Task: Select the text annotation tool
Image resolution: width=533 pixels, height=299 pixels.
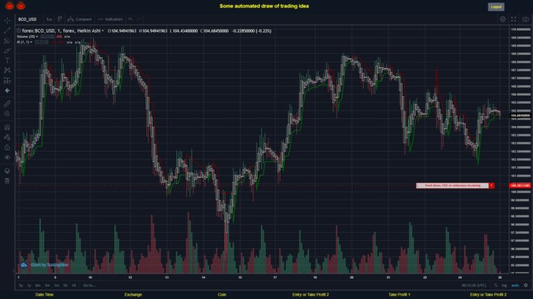Action: tap(7, 60)
